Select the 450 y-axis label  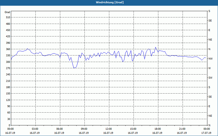tap(8, 30)
